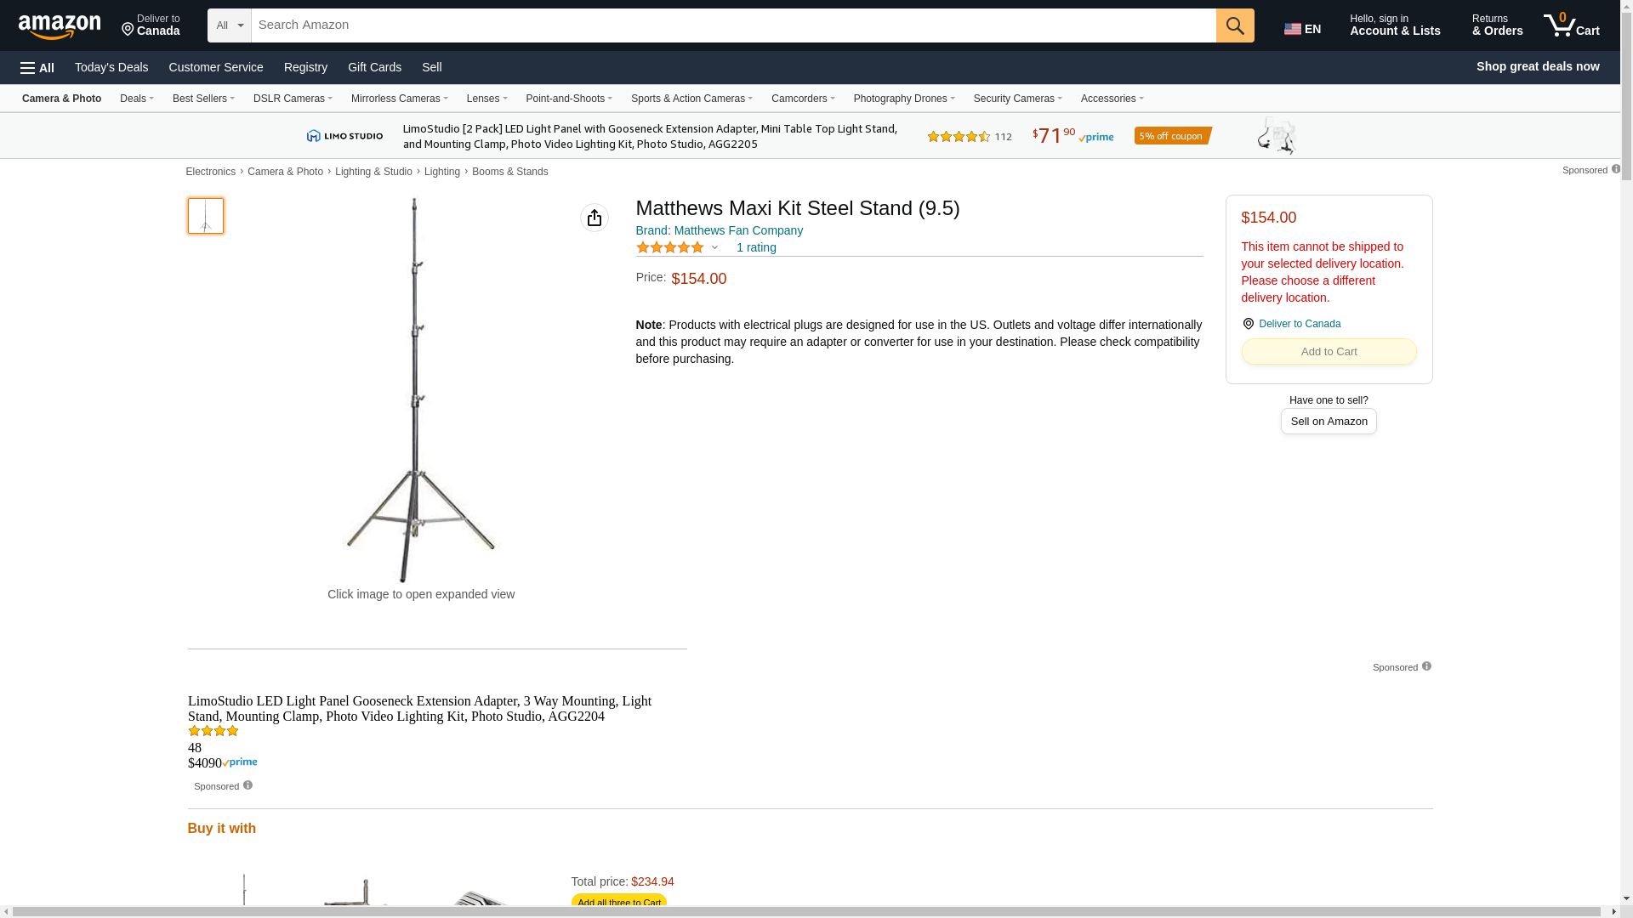This screenshot has height=918, width=1633.
Task: Open the Gift Cards nav item
Action: click(x=374, y=67)
